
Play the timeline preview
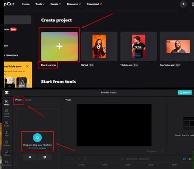[122, 159]
